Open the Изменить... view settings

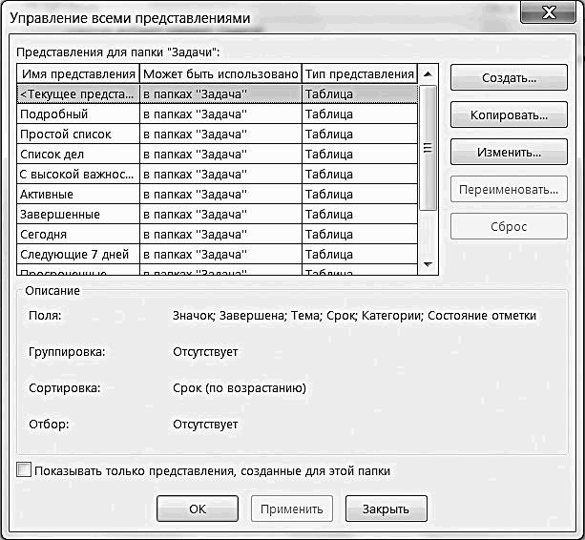tap(509, 152)
